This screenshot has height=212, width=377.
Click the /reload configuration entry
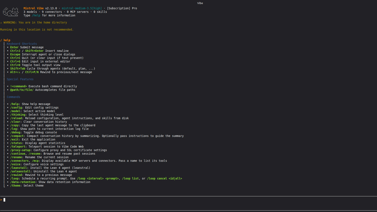tap(68, 118)
